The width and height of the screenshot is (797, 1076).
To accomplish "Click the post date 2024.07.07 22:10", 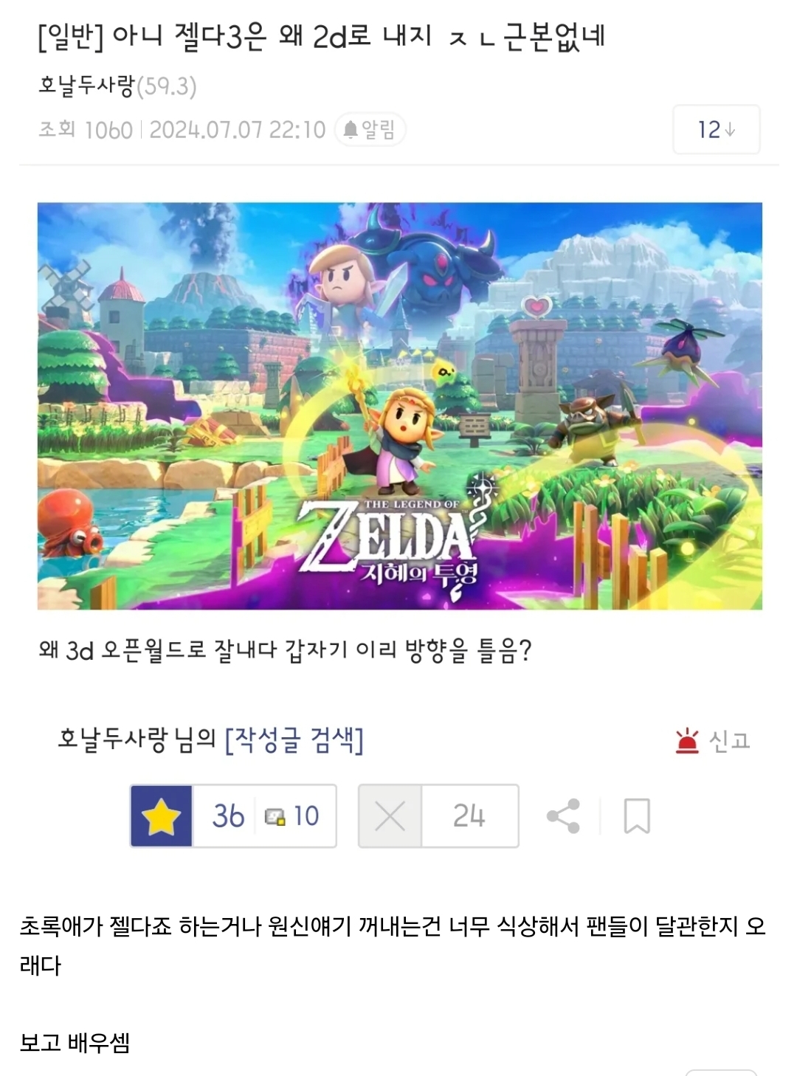I will [x=237, y=130].
